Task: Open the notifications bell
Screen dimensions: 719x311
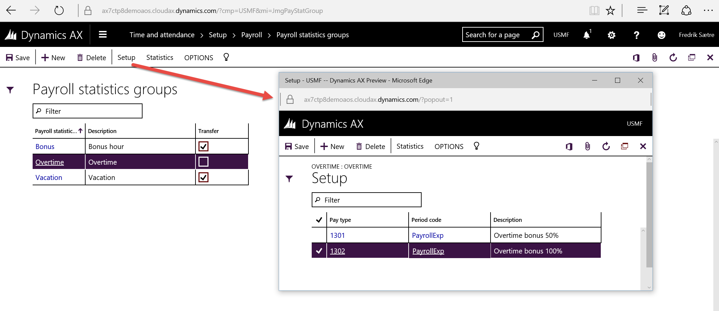Action: point(586,35)
